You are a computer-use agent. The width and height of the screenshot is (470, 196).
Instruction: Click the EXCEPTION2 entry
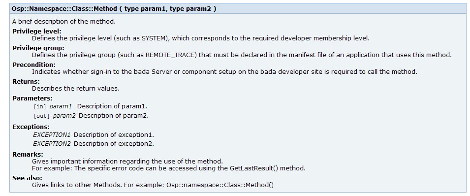(x=94, y=144)
